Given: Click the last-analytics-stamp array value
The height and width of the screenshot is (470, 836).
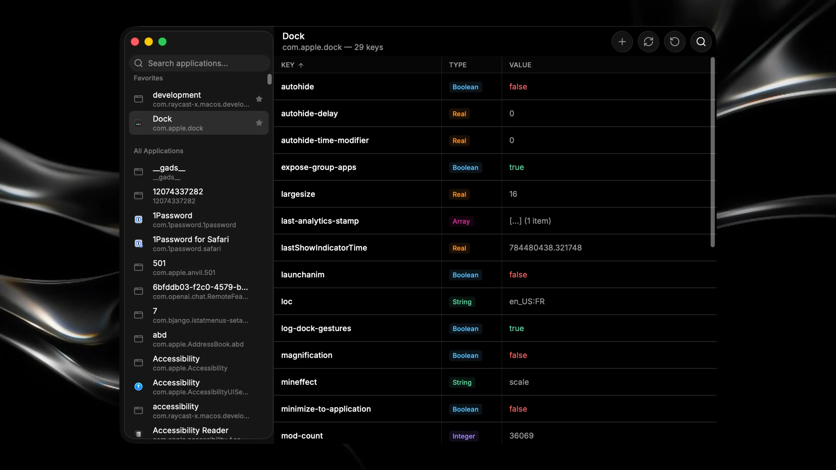Looking at the screenshot, I should [530, 221].
